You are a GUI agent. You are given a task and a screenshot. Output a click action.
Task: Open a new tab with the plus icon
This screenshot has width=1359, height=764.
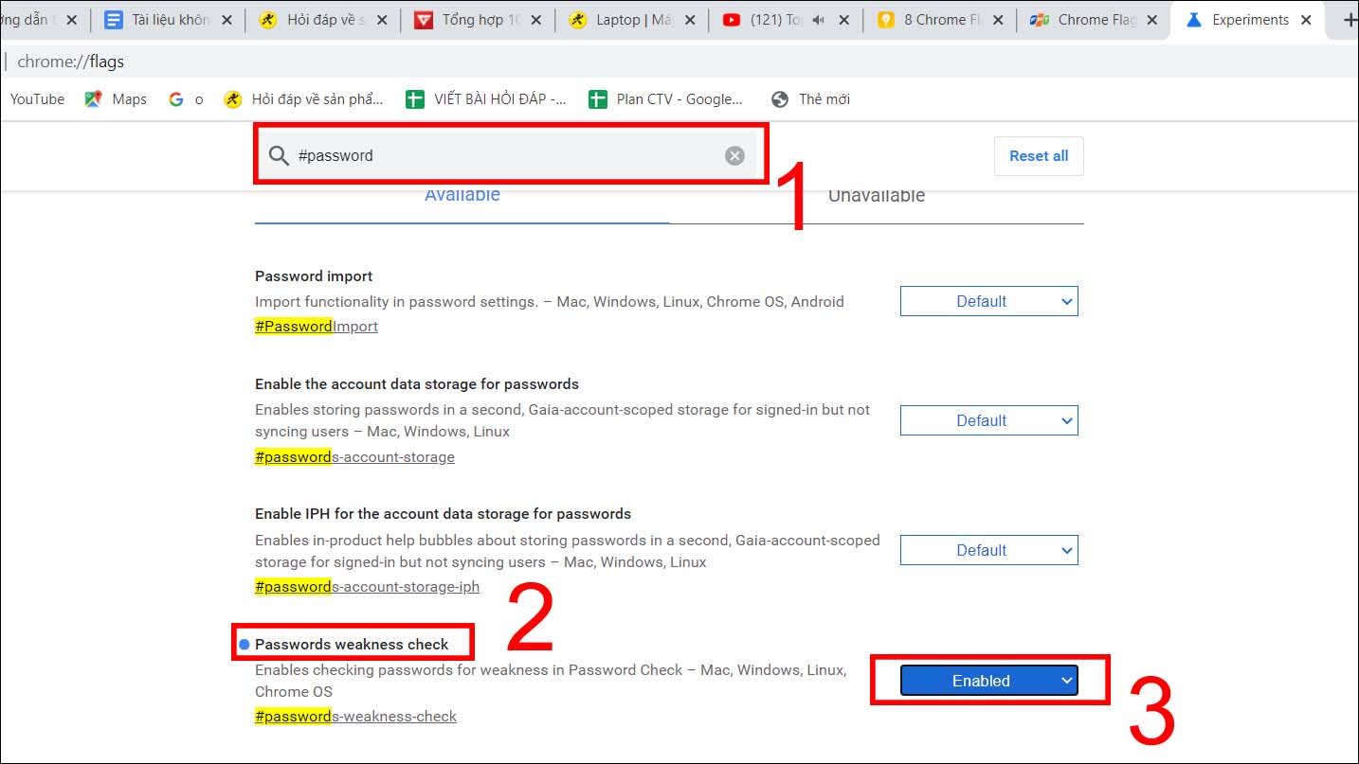1350,20
